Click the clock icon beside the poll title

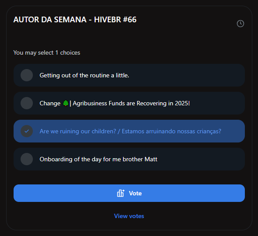click(x=240, y=24)
